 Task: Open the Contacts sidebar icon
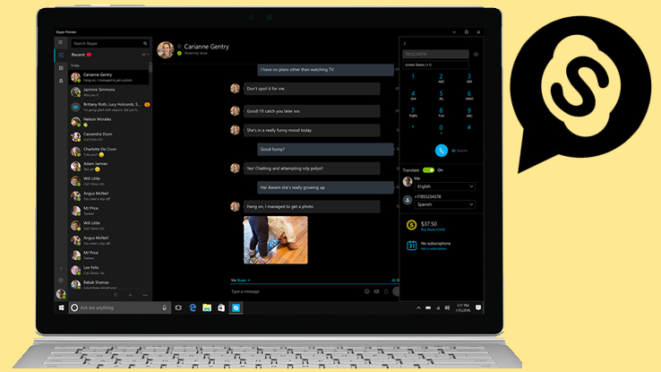[61, 68]
